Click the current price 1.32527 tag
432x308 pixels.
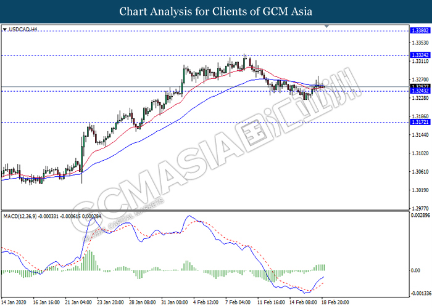click(x=420, y=86)
